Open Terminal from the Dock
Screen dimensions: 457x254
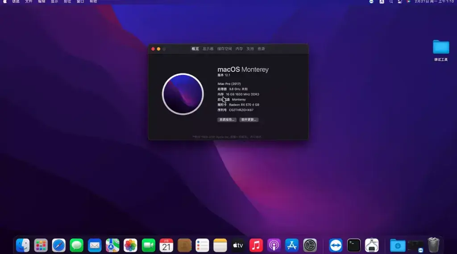pos(354,245)
